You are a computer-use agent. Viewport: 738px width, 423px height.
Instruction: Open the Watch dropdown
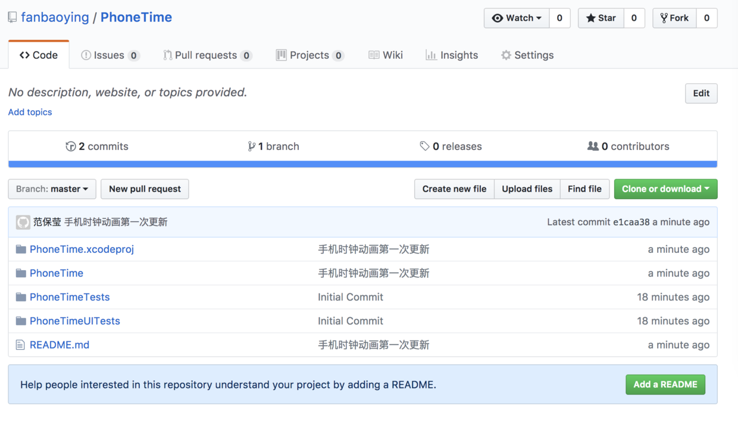(517, 18)
